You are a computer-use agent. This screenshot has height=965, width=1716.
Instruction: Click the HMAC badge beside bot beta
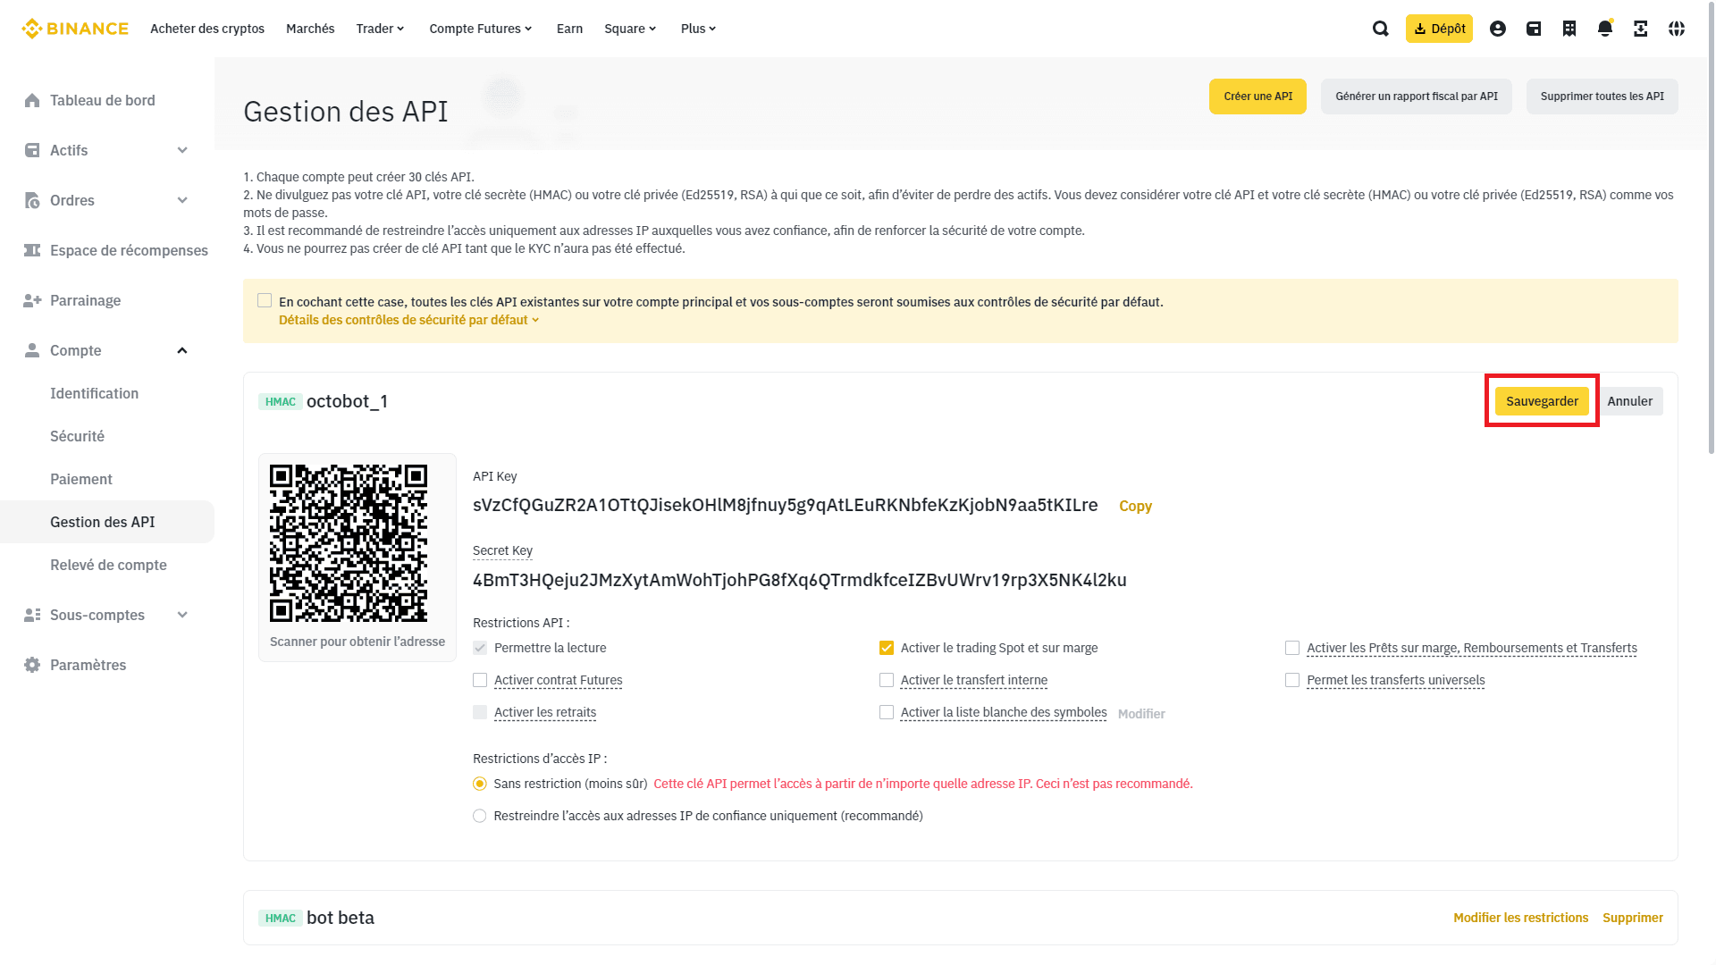coord(280,919)
